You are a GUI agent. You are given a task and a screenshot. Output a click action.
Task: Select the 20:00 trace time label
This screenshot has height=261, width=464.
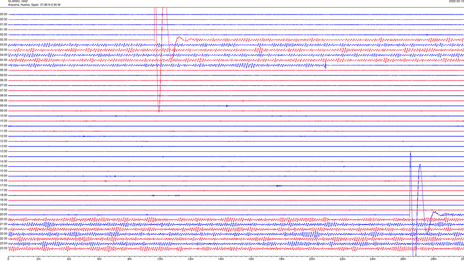[x=3, y=215]
